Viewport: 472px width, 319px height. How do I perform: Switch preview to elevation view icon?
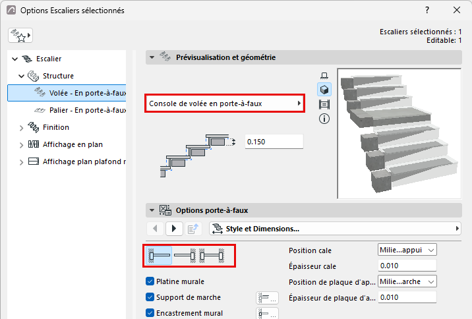(x=324, y=104)
